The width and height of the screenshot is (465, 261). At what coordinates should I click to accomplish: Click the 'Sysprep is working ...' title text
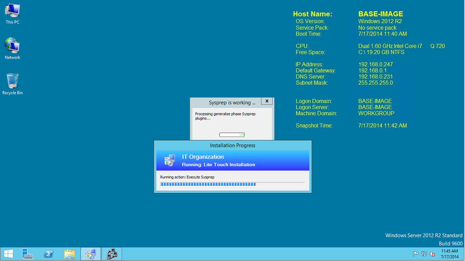click(x=232, y=102)
